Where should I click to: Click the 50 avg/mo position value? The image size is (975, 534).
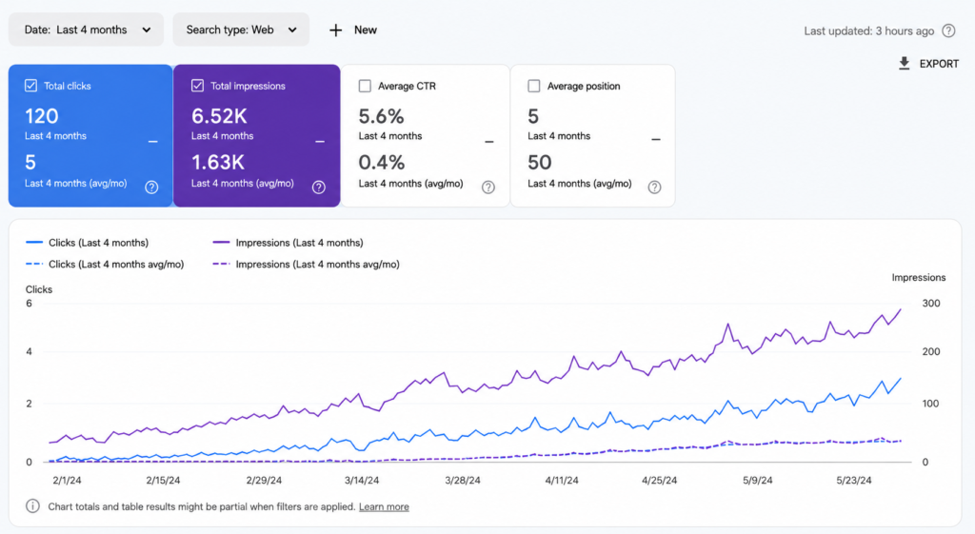(x=540, y=162)
